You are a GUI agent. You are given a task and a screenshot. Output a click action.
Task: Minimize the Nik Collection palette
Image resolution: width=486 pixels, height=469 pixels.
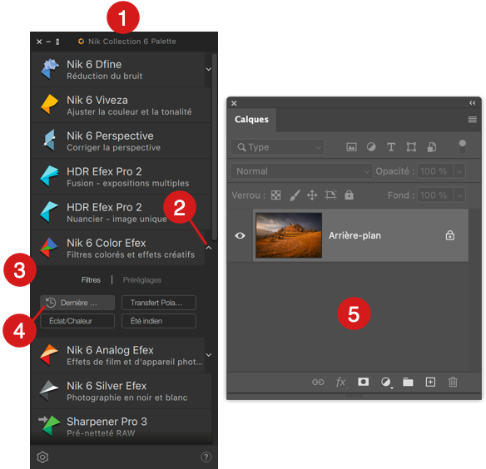pyautogui.click(x=48, y=42)
